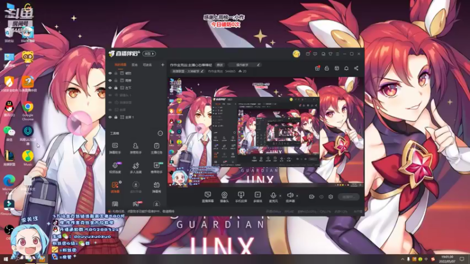470x264 pixels.
Task: Open the 房管助手 tool in toolbox
Action: click(136, 148)
